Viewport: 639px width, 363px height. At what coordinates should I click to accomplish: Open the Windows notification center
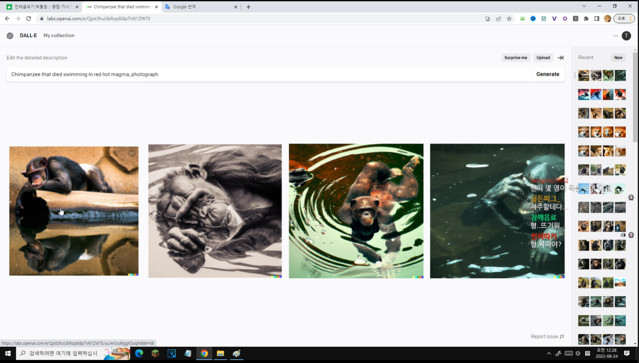click(x=627, y=354)
